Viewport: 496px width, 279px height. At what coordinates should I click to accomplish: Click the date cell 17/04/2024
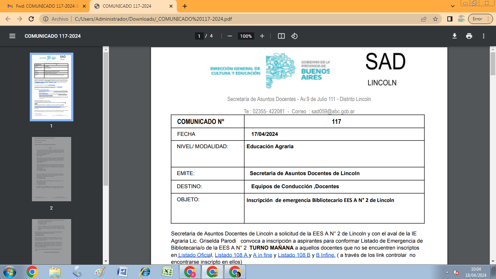tap(334, 134)
